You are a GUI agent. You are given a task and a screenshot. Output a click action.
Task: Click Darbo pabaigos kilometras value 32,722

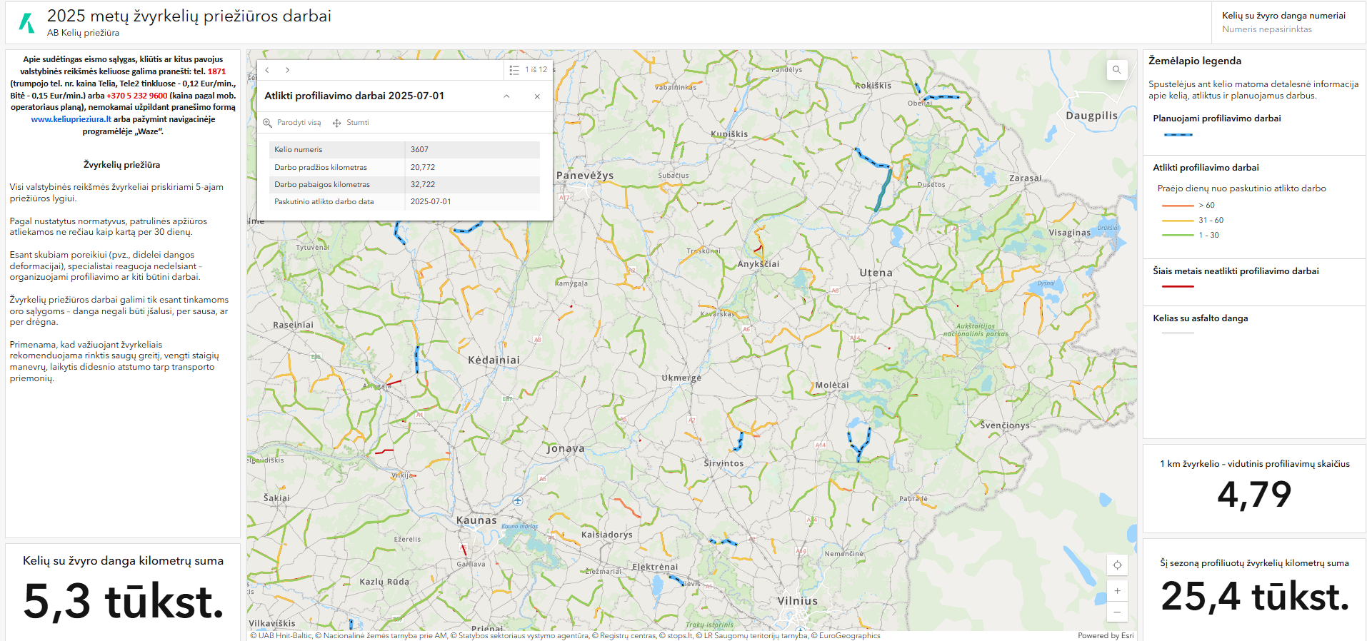423,184
